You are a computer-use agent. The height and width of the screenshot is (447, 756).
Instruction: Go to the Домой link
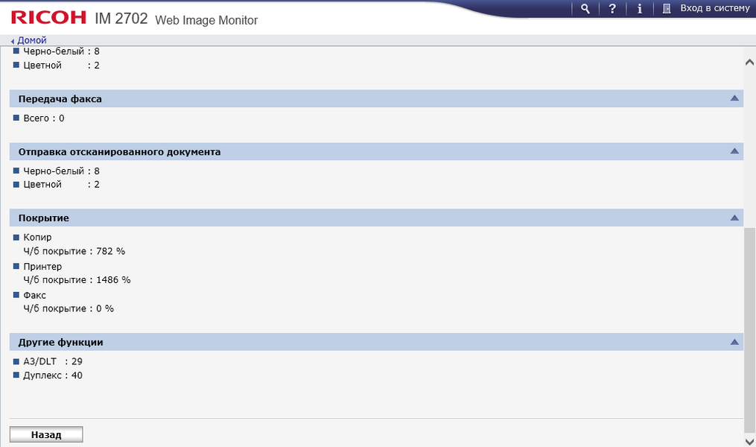coord(31,40)
